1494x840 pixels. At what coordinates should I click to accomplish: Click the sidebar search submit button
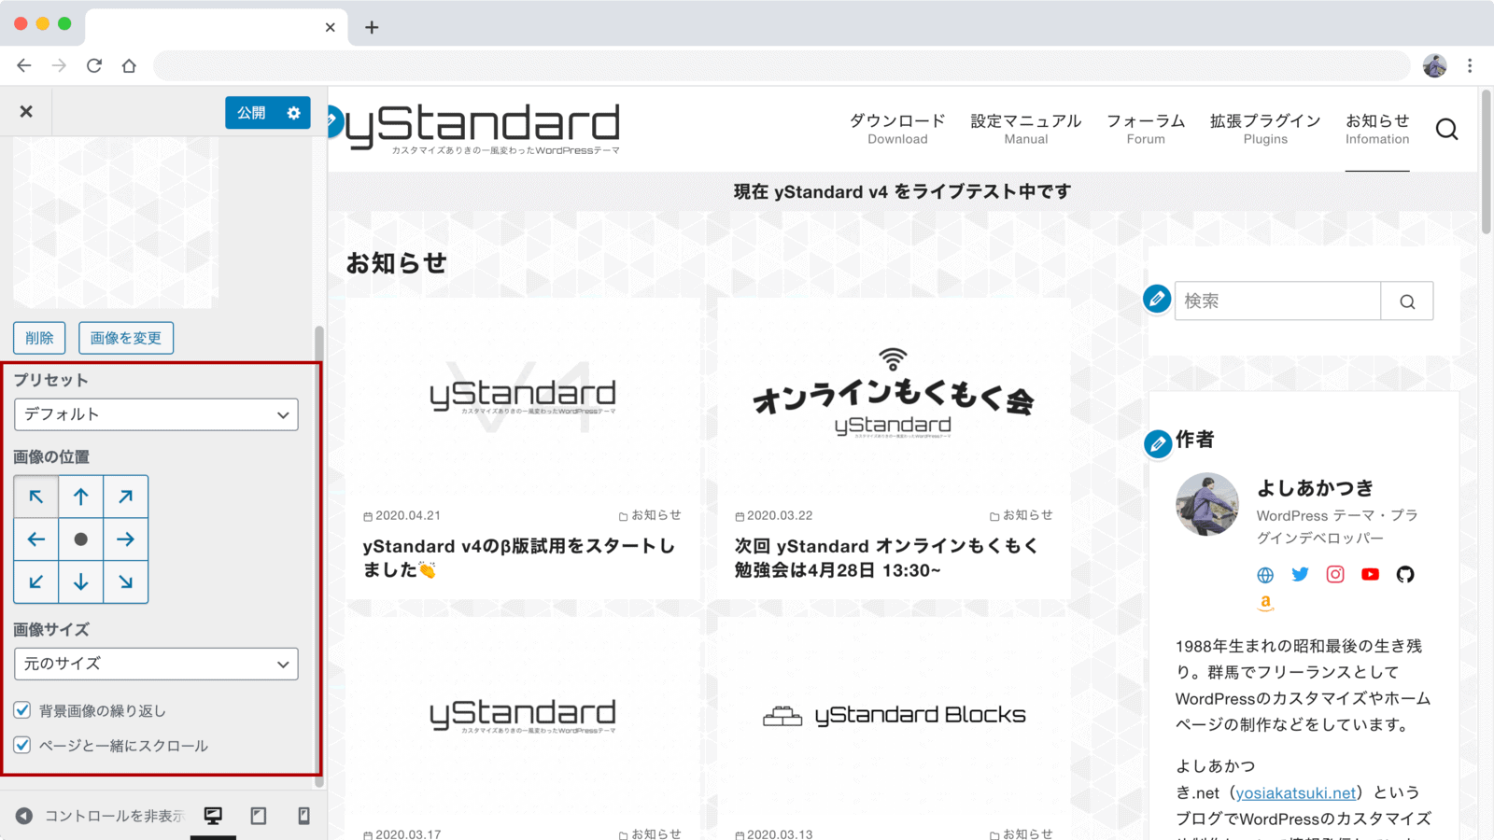tap(1407, 301)
